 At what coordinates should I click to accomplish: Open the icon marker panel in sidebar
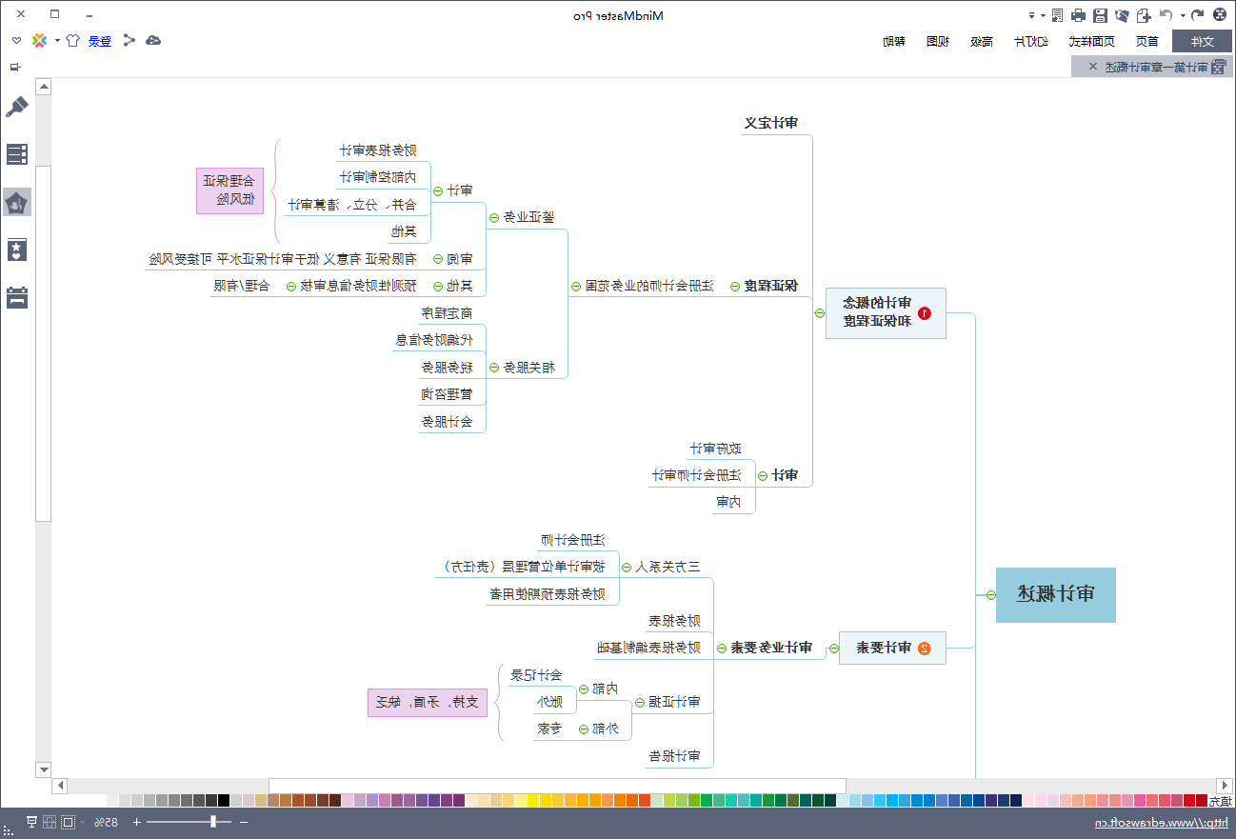pyautogui.click(x=16, y=202)
